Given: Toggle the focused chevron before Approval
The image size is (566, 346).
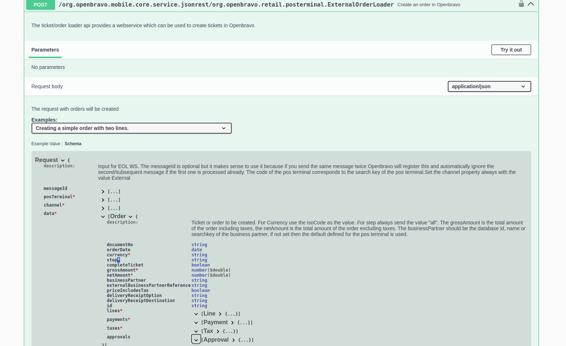Looking at the screenshot, I should (x=196, y=340).
